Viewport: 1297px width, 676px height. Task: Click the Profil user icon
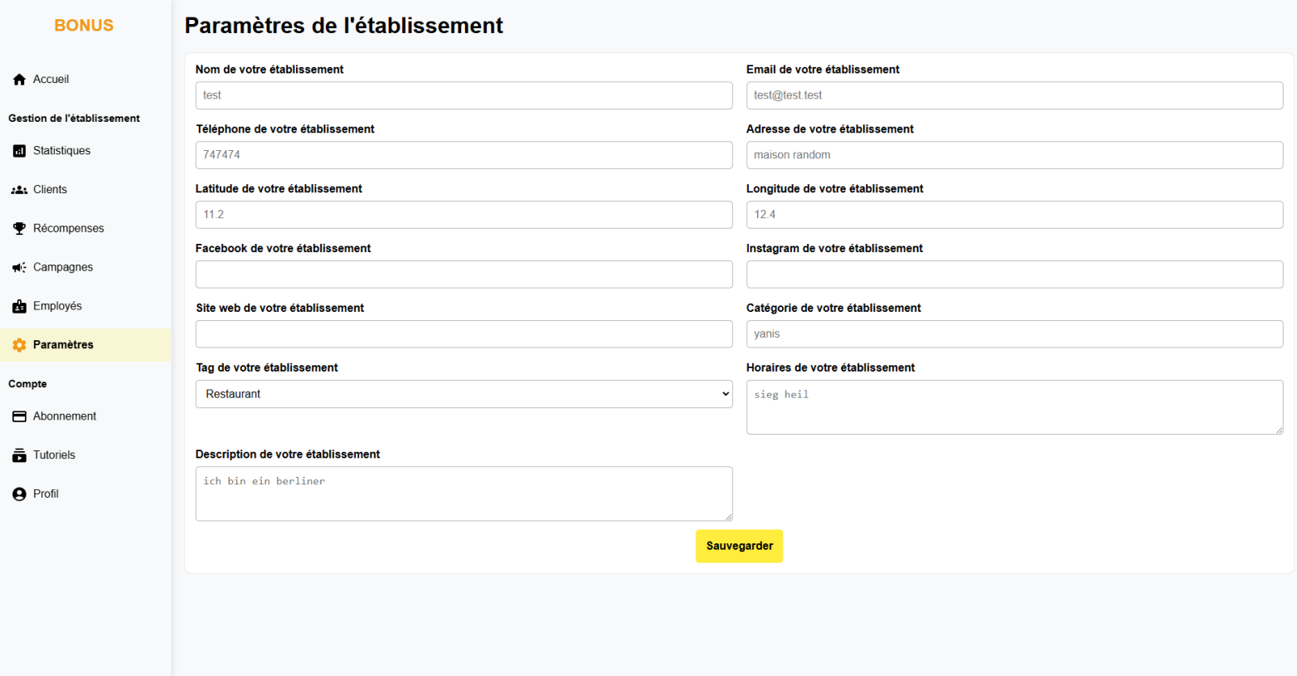click(x=19, y=494)
